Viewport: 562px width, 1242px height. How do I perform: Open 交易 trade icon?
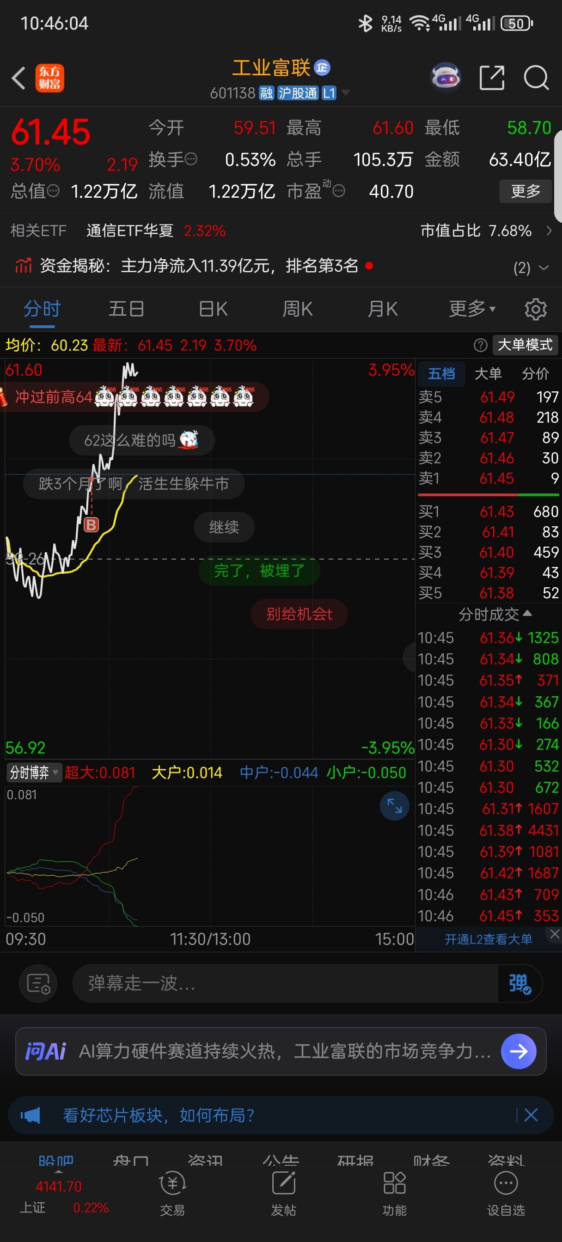173,1194
